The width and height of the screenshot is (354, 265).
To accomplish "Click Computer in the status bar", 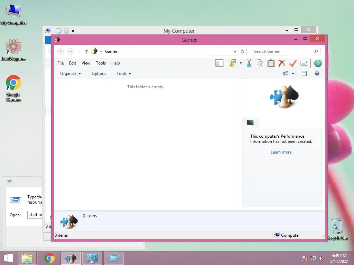I will pos(287,235).
